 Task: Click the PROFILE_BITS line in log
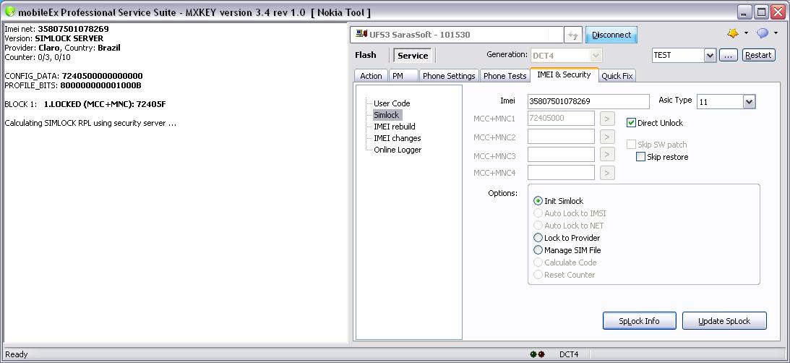(x=73, y=86)
